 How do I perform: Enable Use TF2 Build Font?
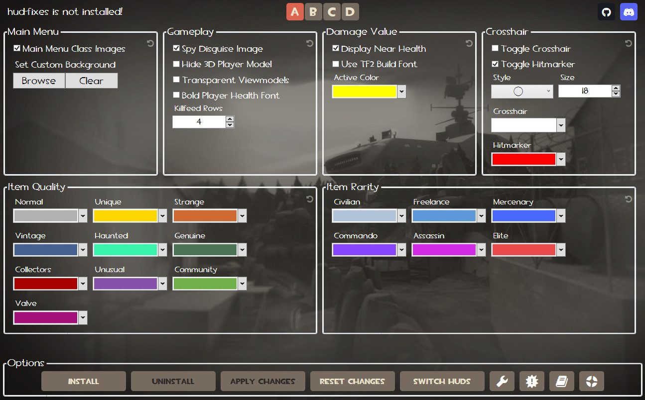(x=336, y=64)
